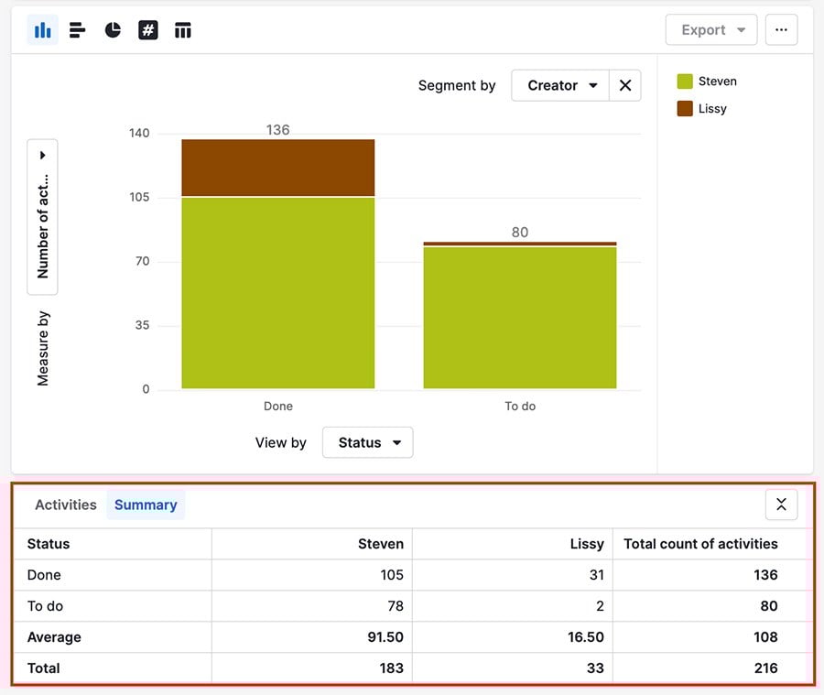Image resolution: width=824 pixels, height=695 pixels.
Task: Switch to the Activities tab
Action: [x=65, y=505]
